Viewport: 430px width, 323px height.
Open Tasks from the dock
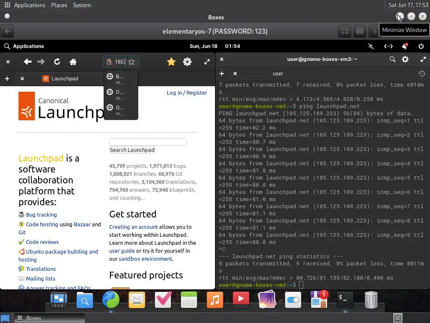pos(163,299)
